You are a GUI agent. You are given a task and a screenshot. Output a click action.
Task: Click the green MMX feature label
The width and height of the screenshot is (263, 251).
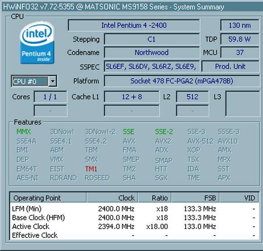click(24, 131)
